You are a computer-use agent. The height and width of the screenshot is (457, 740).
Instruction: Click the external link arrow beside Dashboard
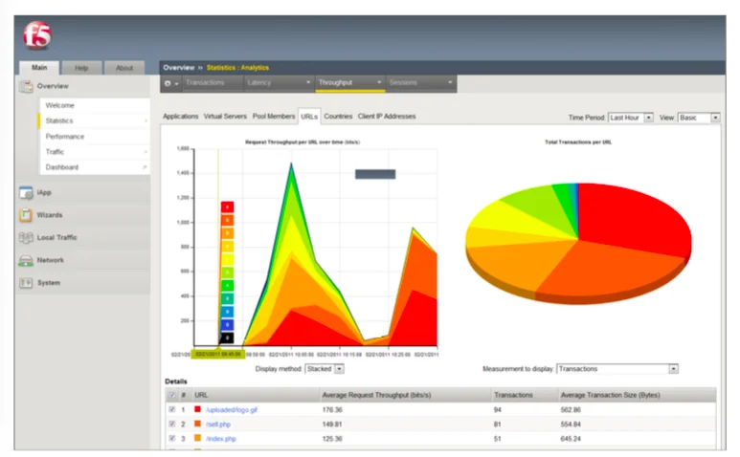pos(145,167)
